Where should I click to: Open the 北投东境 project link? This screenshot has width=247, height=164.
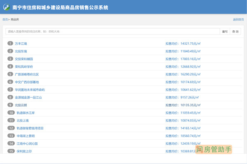pyautogui.click(x=21, y=51)
